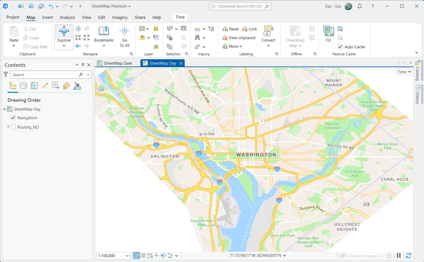Save the project from quick access toolbar
424x262 pixels.
coord(41,6)
